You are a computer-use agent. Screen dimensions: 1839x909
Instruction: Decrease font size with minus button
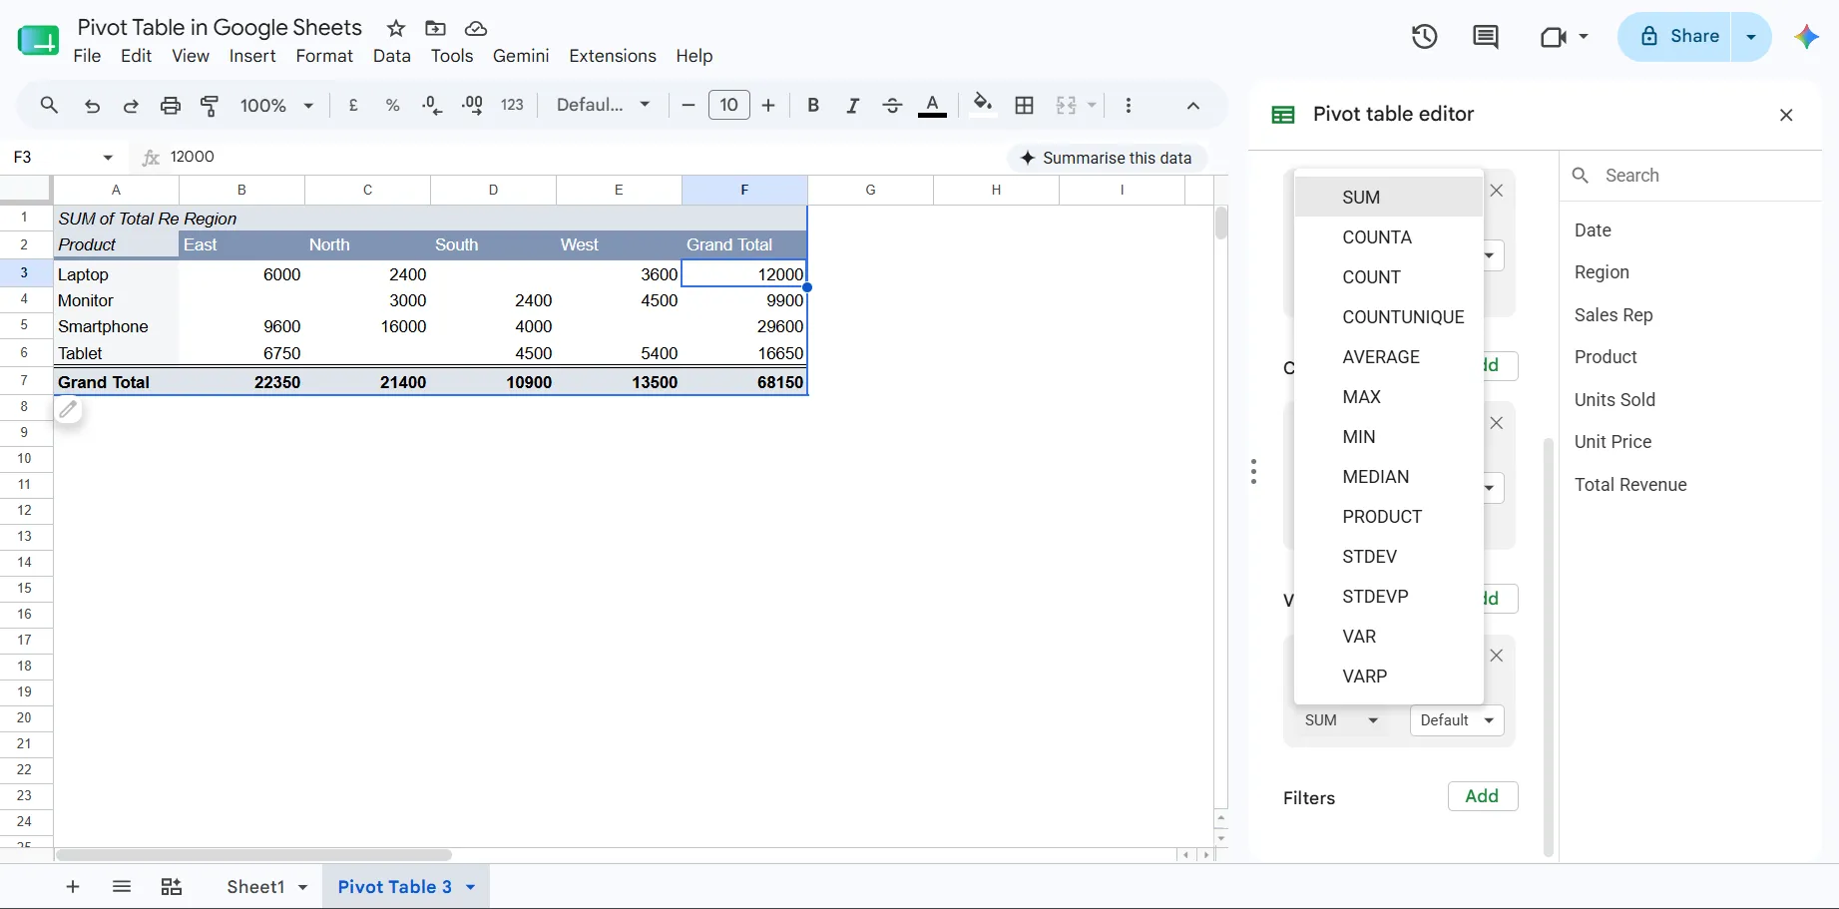(688, 105)
